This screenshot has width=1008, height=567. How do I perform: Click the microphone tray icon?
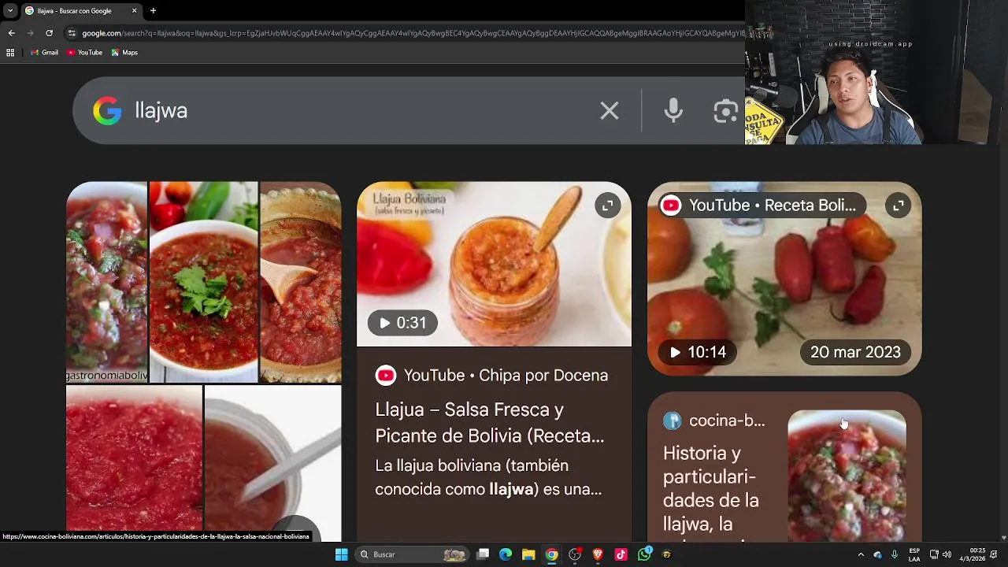(895, 554)
